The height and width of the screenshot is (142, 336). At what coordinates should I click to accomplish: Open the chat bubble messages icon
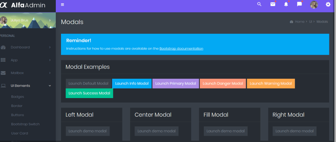(x=299, y=4)
